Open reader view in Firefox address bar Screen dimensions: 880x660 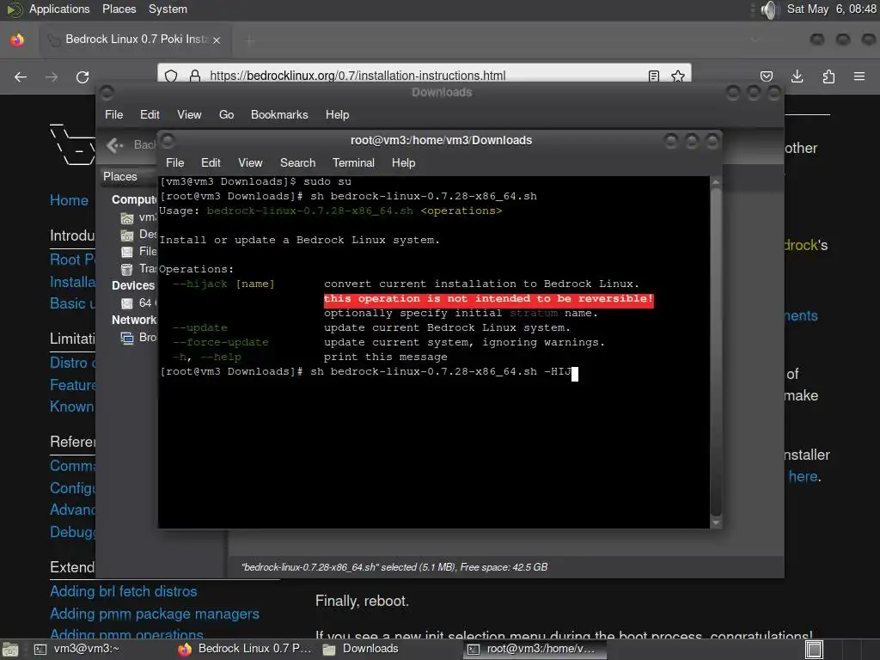pyautogui.click(x=654, y=76)
